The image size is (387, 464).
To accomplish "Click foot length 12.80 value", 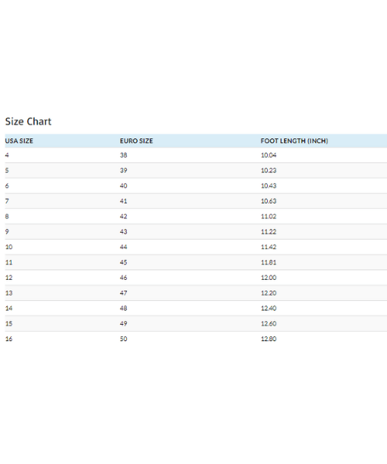I will pos(269,339).
